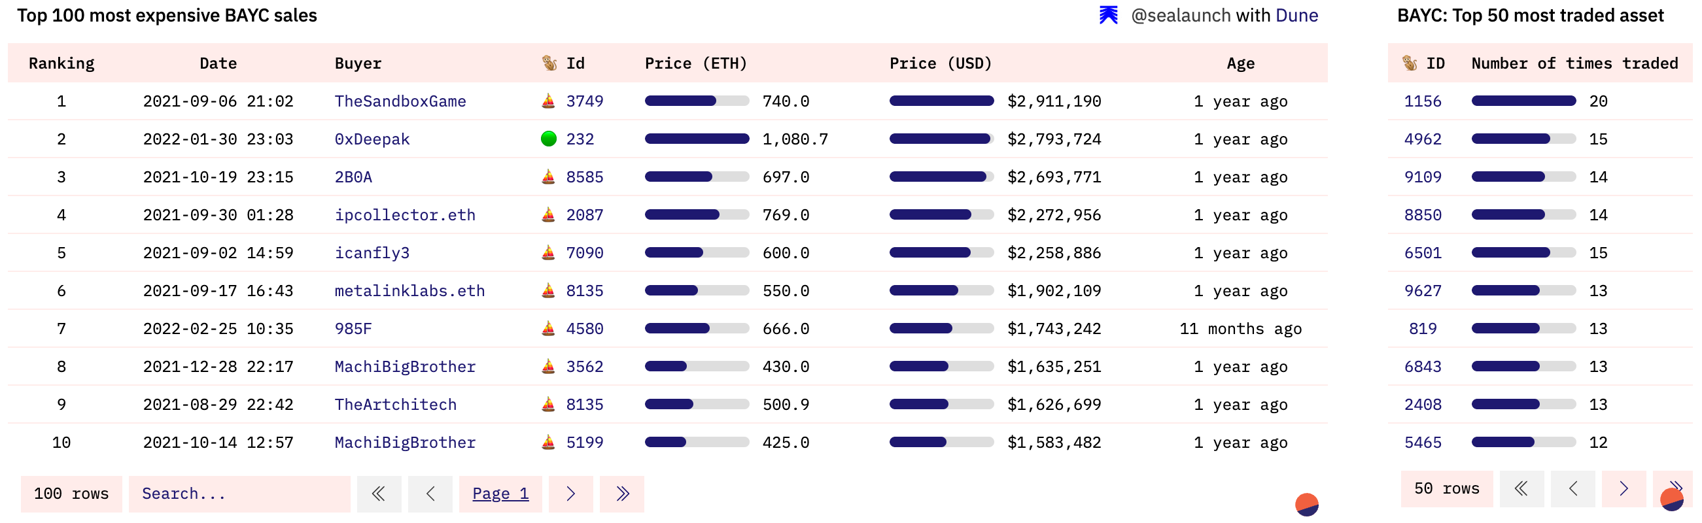The width and height of the screenshot is (1702, 523).
Task: Select ape ID 1156 in the traded assets list
Action: pos(1422,101)
